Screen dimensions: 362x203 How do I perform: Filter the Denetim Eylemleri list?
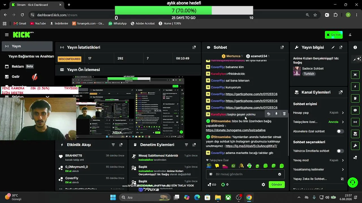pyautogui.click(x=186, y=145)
